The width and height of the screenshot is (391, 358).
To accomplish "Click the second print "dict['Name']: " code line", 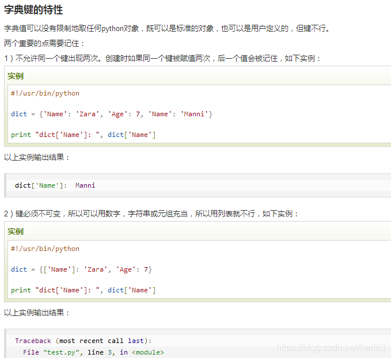I will 83,290.
